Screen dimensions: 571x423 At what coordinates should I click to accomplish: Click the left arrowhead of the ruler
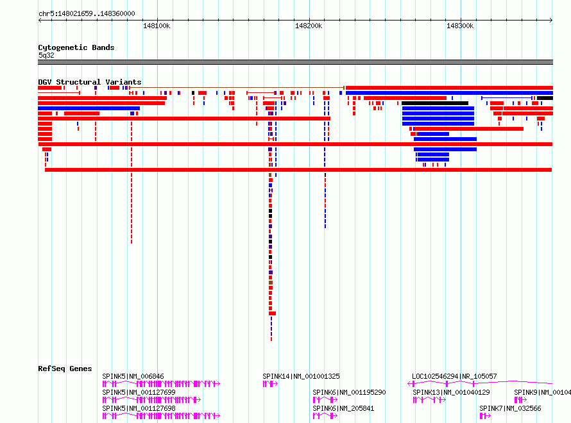(40, 20)
